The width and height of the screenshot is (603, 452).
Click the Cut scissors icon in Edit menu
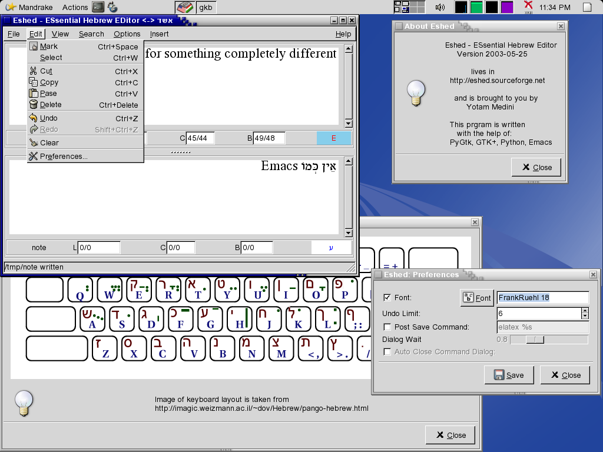point(34,71)
